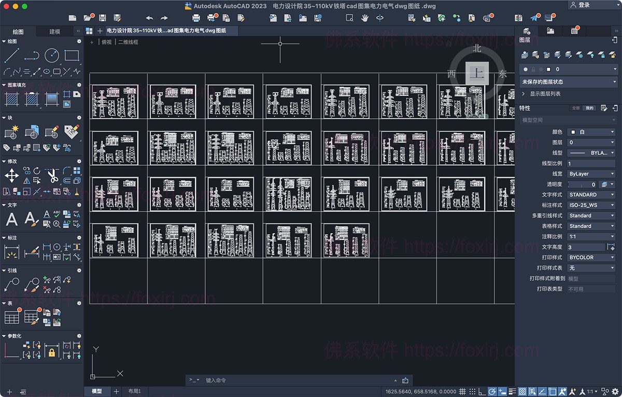
Task: Open the 布局1 layout tab
Action: 135,391
